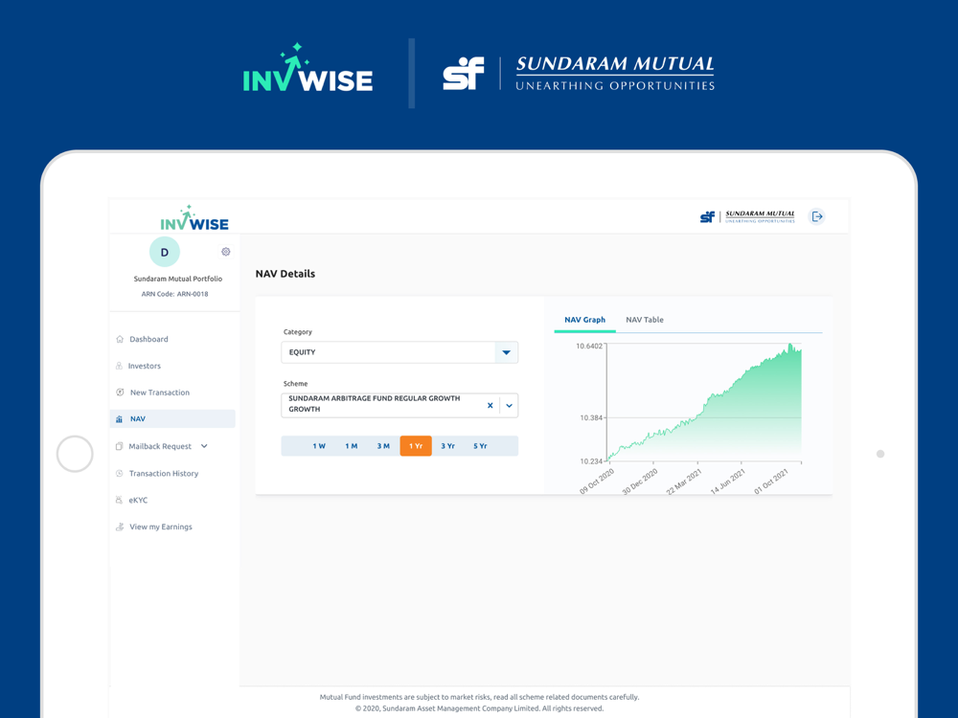Click the market risks disclaimer text
Image resolution: width=958 pixels, height=718 pixels.
coord(480,697)
